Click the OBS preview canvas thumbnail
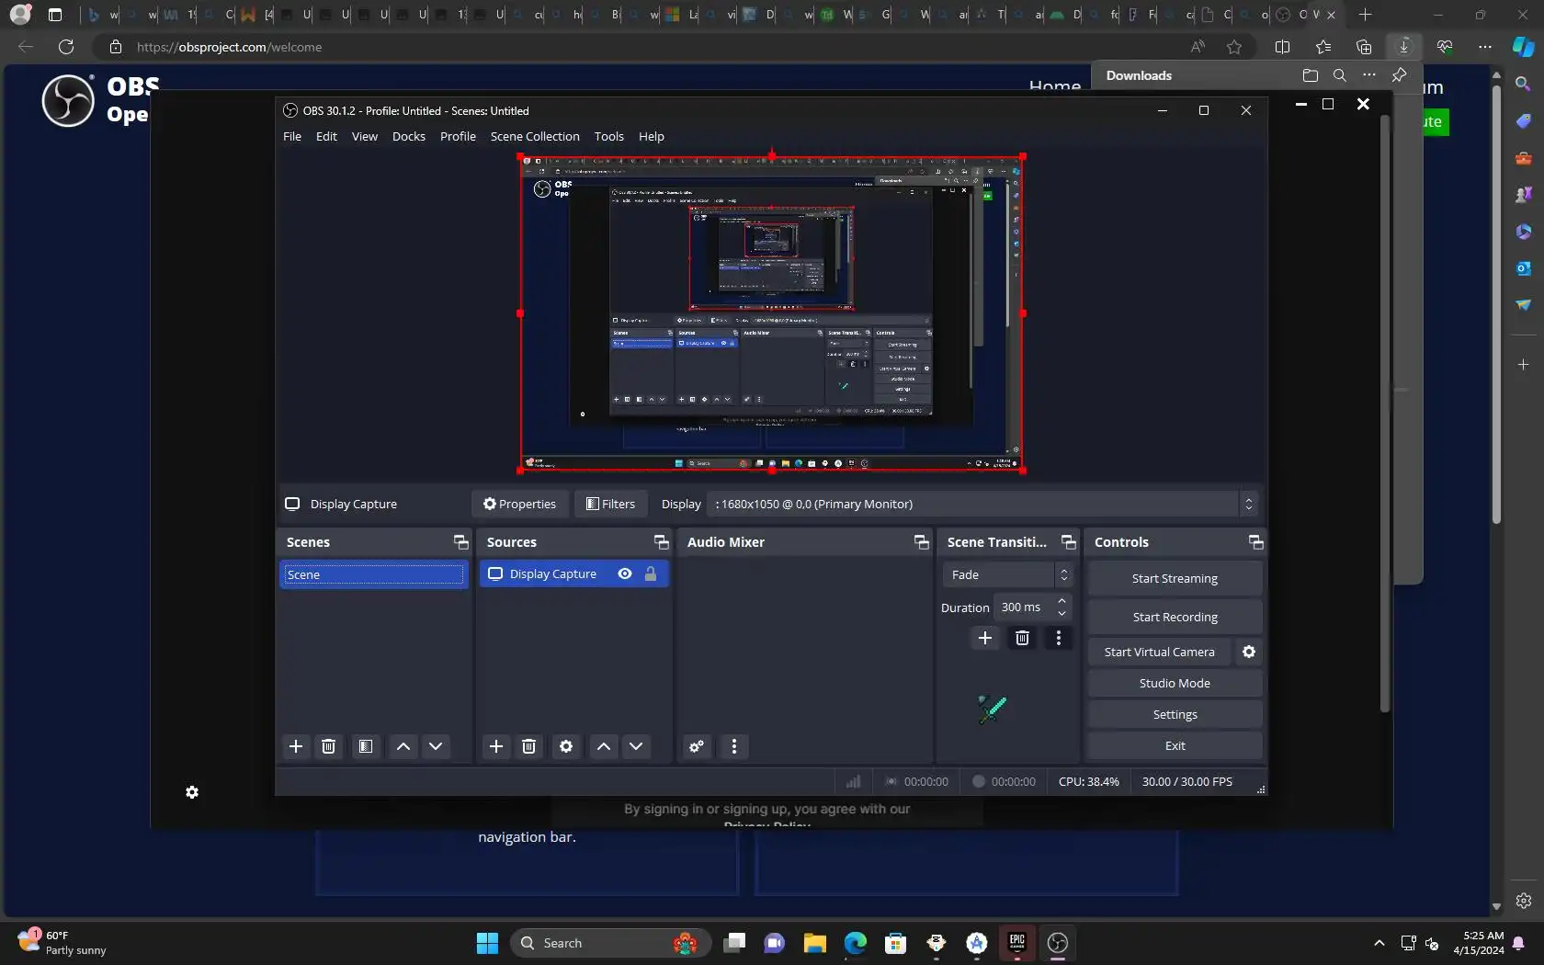The image size is (1544, 965). tap(772, 313)
